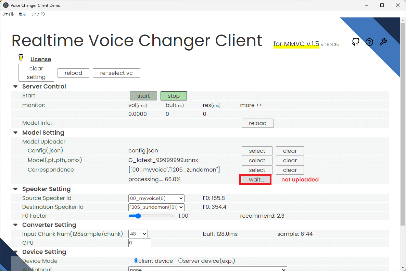Screen dimensions: 406x271
Task: Collapse the Model Setting section
Action: click(x=15, y=133)
